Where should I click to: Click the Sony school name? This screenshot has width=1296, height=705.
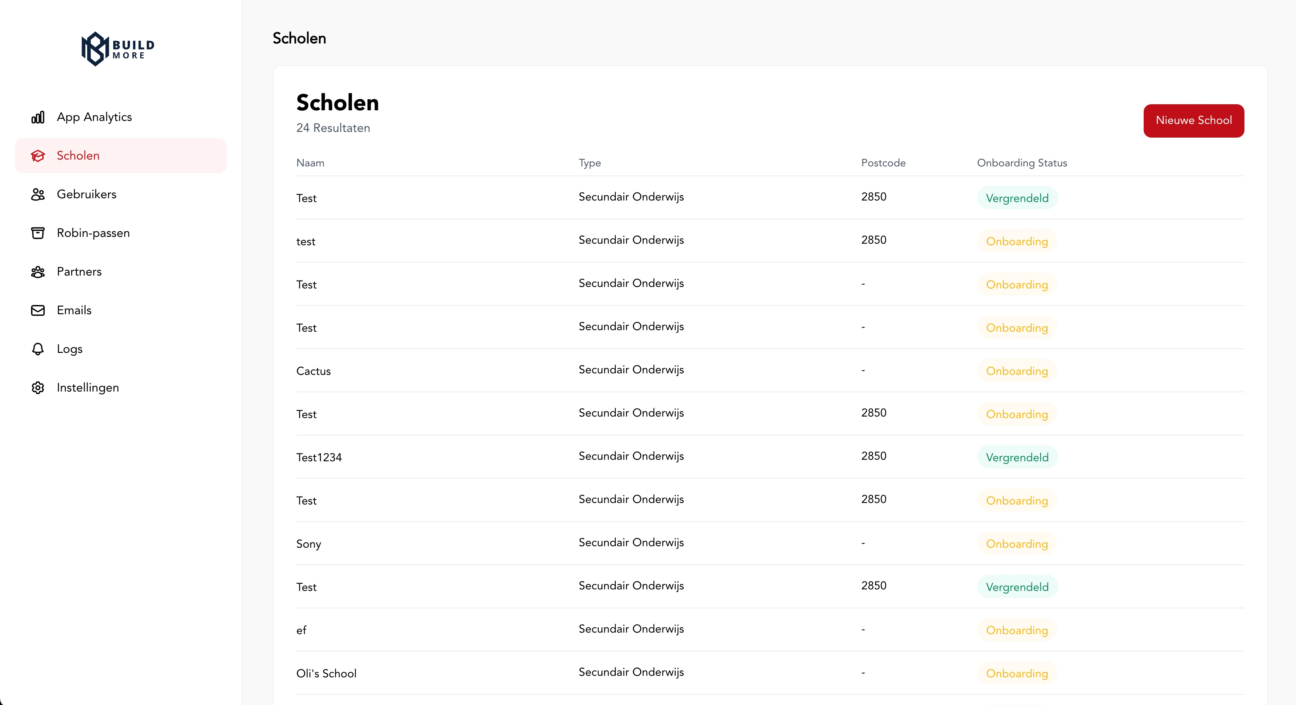pyautogui.click(x=308, y=544)
